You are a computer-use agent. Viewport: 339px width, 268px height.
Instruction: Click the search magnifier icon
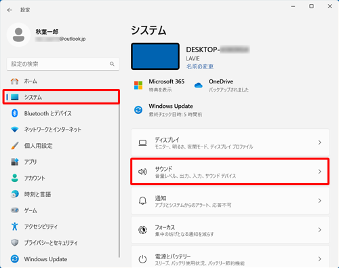point(112,64)
